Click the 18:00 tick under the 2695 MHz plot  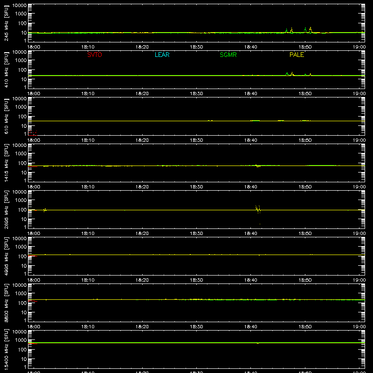(34, 234)
